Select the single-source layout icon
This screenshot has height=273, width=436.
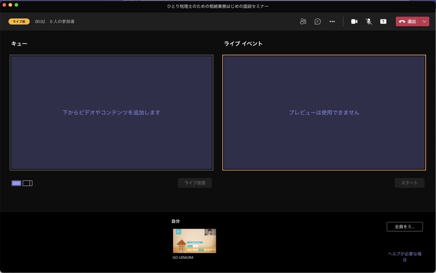[16, 183]
